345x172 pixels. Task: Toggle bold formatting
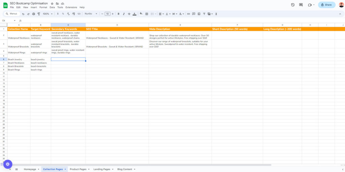coord(118,14)
